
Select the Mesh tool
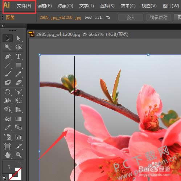[8, 119]
